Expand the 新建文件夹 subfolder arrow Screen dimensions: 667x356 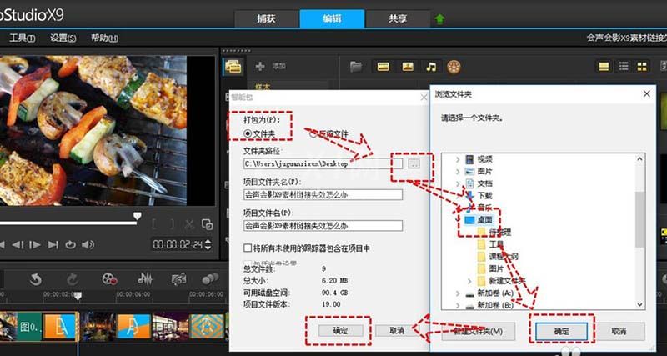tap(469, 281)
